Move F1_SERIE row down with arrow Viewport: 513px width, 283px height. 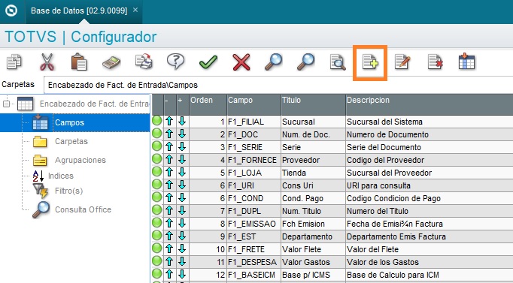pos(182,147)
